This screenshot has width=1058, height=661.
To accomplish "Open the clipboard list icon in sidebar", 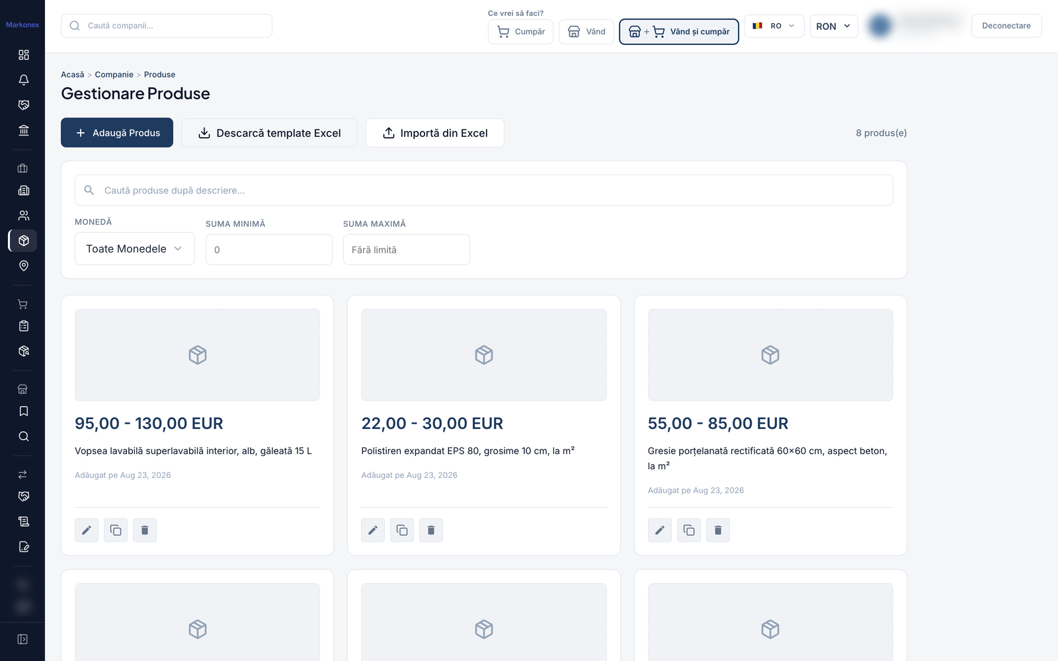I will coord(23,326).
